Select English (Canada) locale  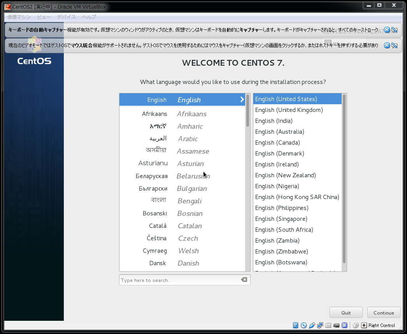[297, 143]
